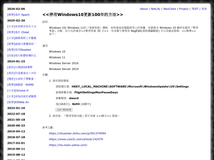Open the [教學]基於 Cheat article link
The image size is (214, 160).
(x=18, y=32)
